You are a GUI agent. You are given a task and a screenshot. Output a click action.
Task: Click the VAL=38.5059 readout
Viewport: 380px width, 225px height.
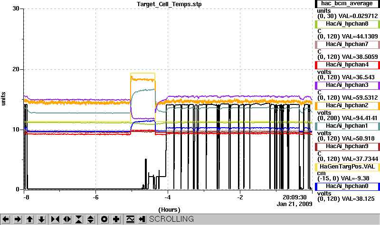[x=360, y=57]
